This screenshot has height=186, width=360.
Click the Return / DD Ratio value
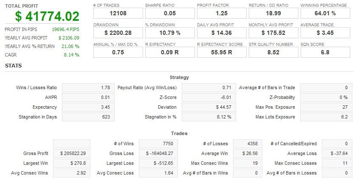273,14
